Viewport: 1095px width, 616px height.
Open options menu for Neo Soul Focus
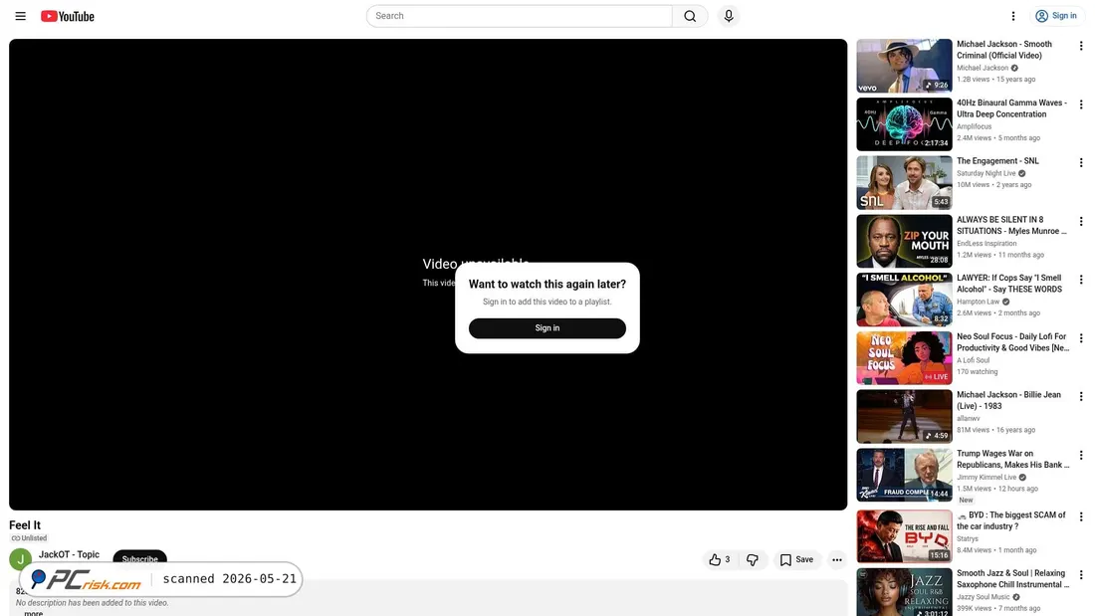coord(1080,338)
